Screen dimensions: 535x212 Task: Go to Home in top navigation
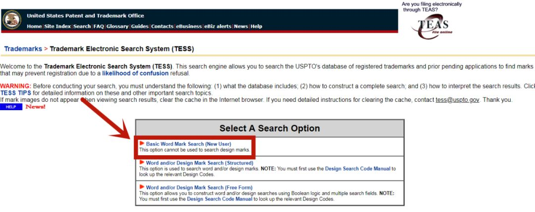tap(34, 27)
